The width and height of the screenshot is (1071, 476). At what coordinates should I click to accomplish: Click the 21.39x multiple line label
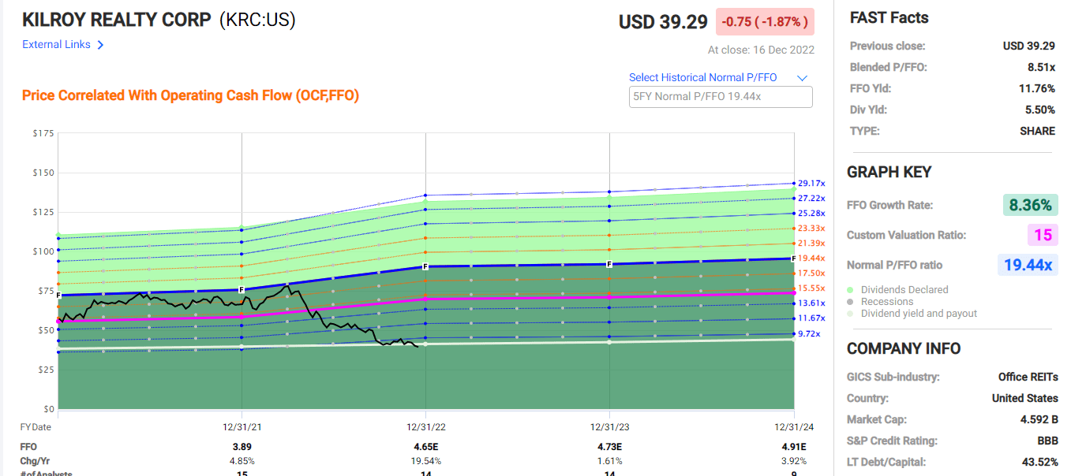[811, 244]
